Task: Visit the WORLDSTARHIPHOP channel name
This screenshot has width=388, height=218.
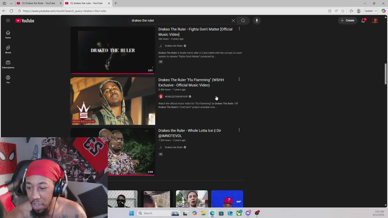Action: tap(176, 97)
